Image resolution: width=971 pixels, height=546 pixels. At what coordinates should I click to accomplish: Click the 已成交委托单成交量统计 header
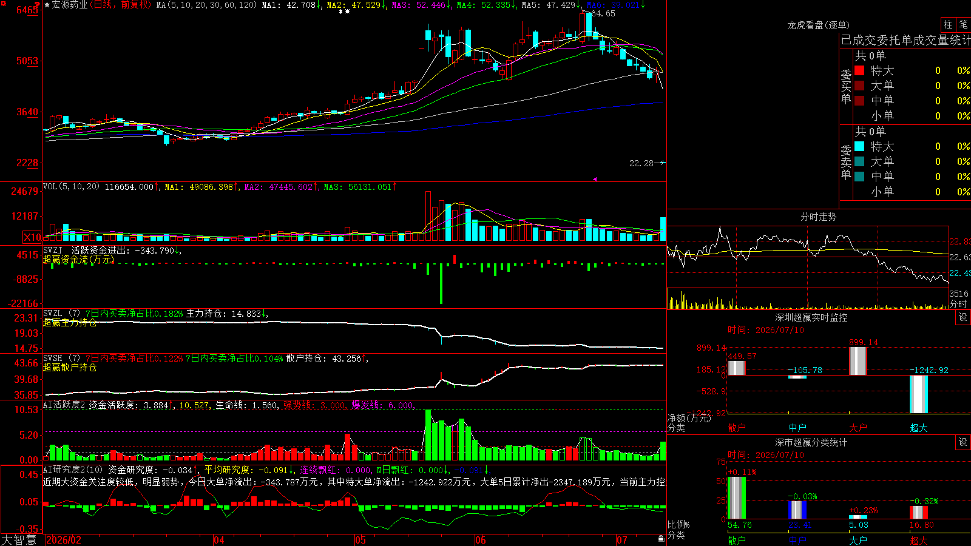point(905,40)
